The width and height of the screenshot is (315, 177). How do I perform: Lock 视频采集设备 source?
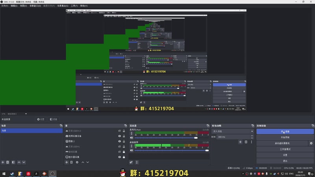pyautogui.click(x=124, y=136)
